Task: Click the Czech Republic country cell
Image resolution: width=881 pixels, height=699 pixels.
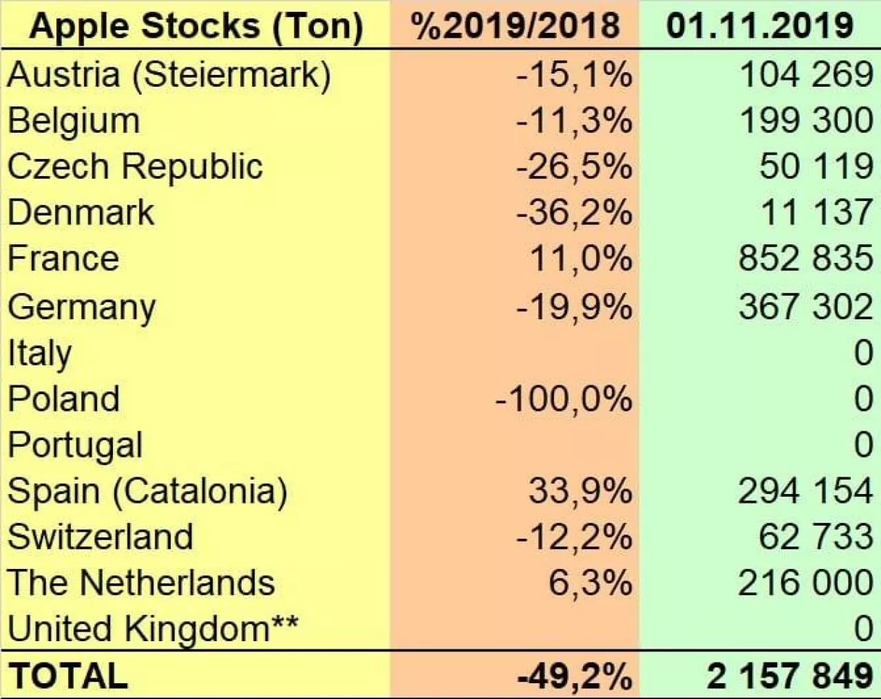Action: 135,166
